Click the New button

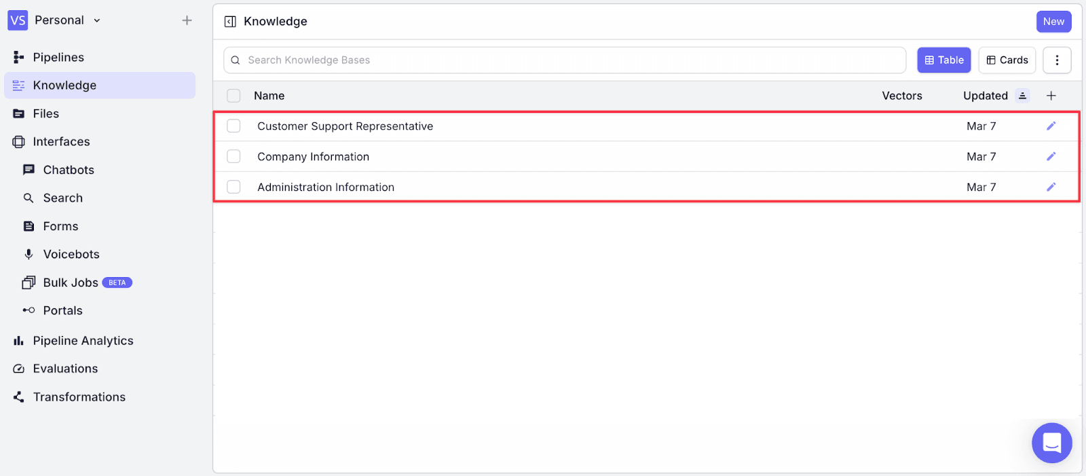1053,22
